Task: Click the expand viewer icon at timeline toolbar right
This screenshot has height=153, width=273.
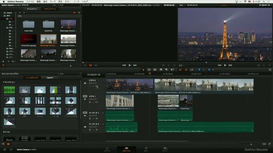Action: point(270,70)
